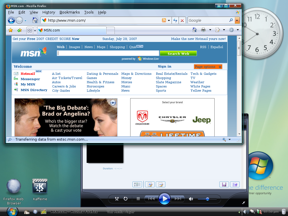
Task: Open the Bookmarks menu
Action: click(70, 12)
